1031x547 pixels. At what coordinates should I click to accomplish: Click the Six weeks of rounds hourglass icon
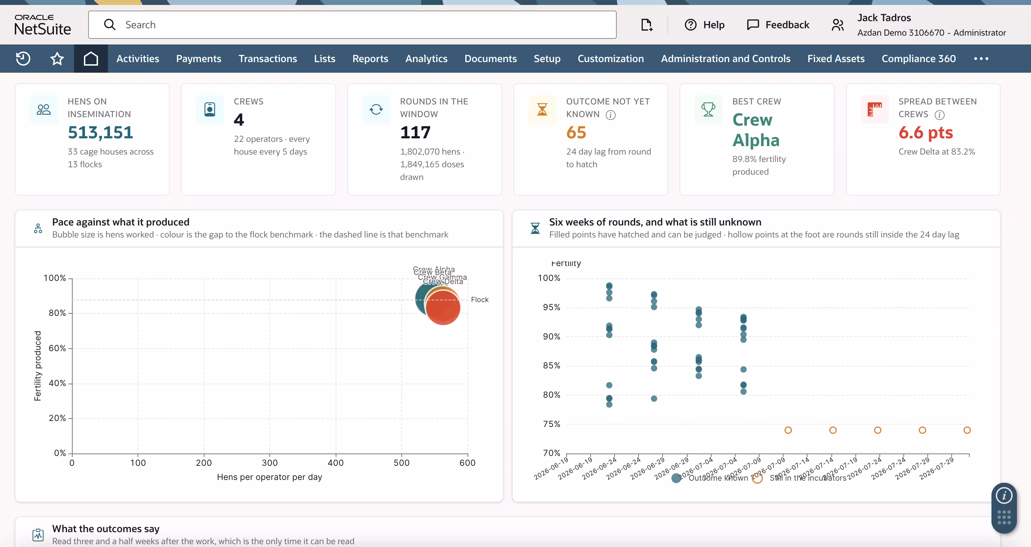tap(535, 228)
